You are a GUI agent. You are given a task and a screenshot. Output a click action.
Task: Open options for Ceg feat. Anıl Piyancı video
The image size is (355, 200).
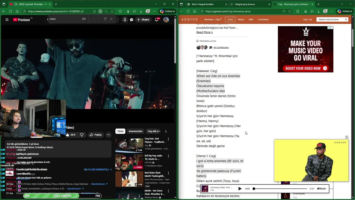[168, 139]
